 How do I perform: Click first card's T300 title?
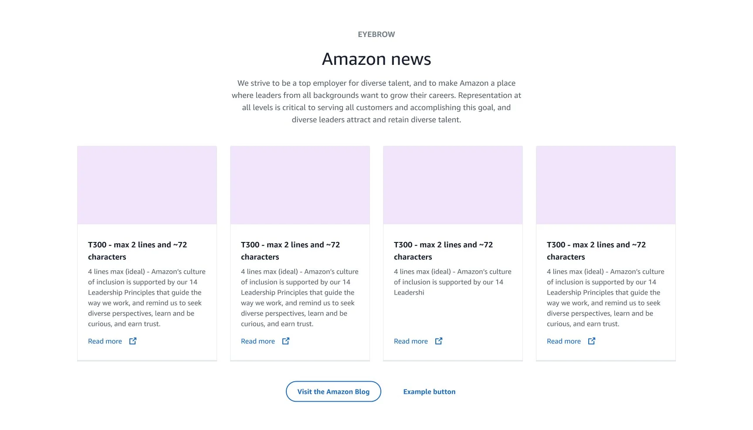[137, 251]
